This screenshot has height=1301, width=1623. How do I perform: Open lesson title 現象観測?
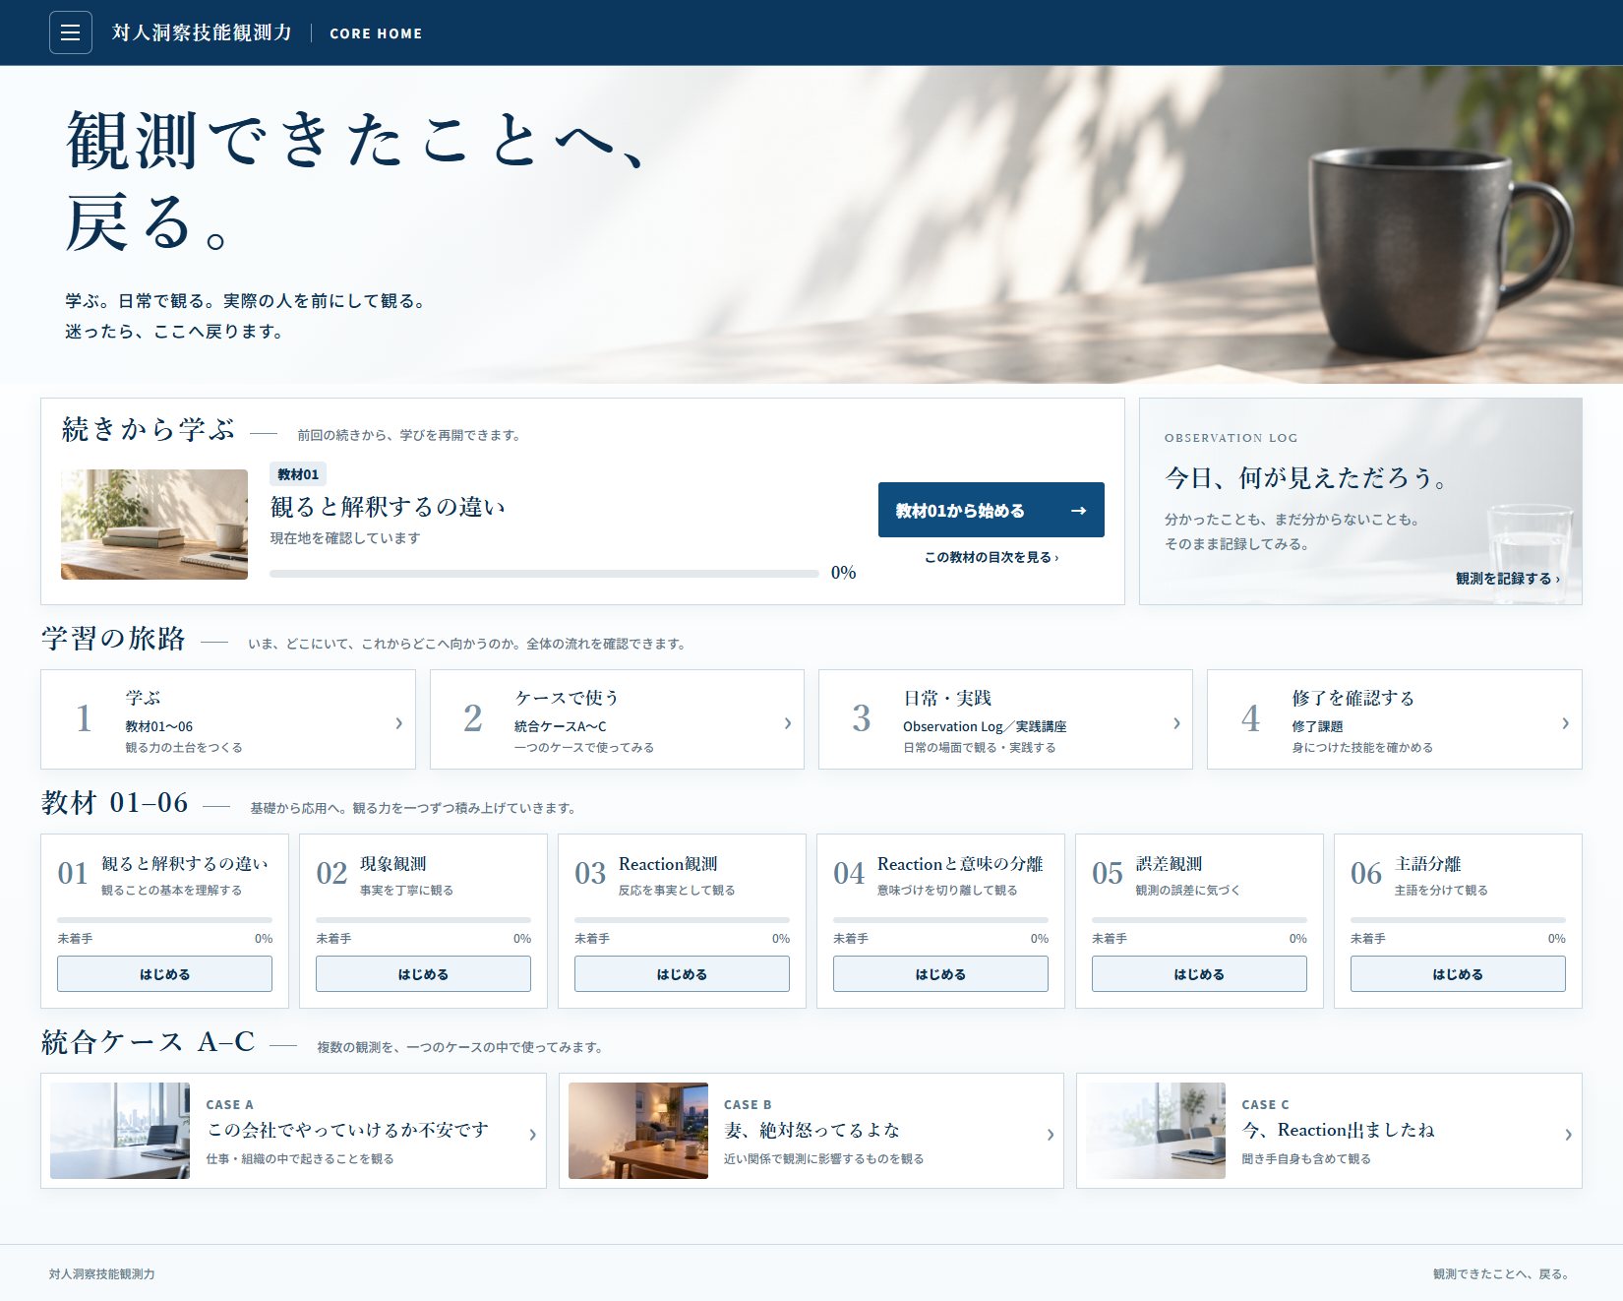(x=393, y=864)
